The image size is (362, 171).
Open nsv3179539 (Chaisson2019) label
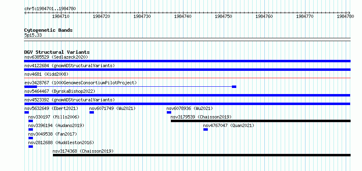coord(201,117)
